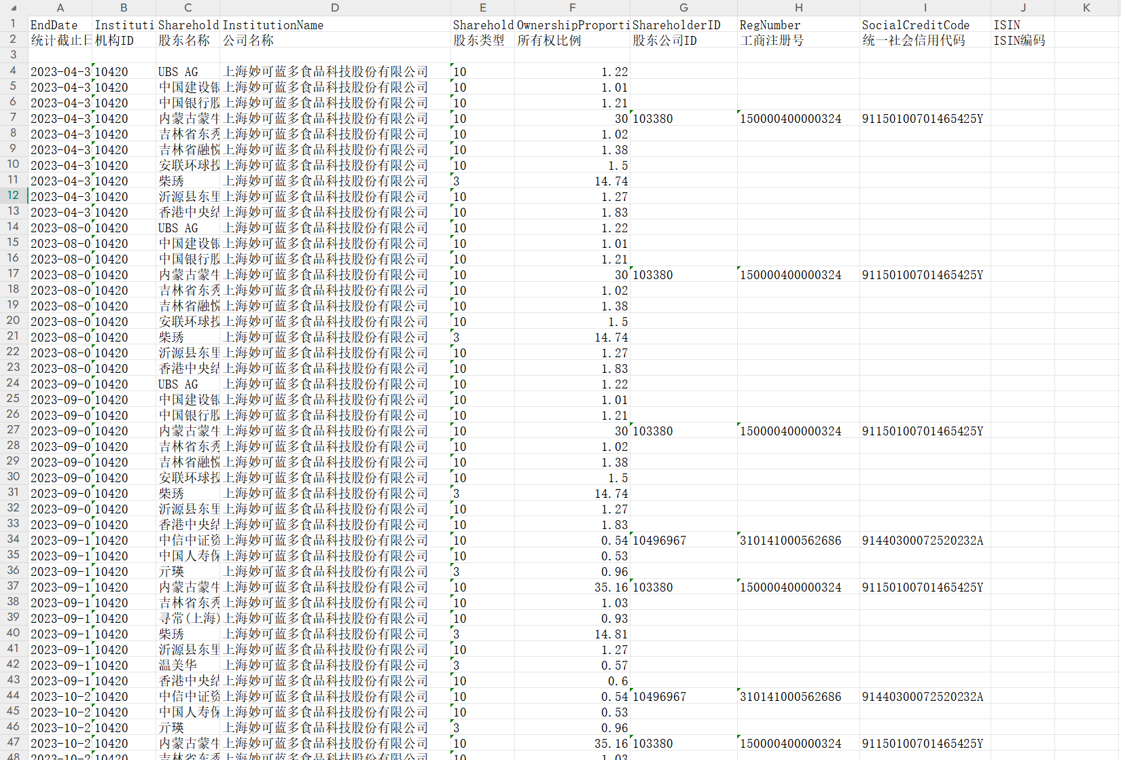
Task: Select the column D header
Action: point(334,7)
